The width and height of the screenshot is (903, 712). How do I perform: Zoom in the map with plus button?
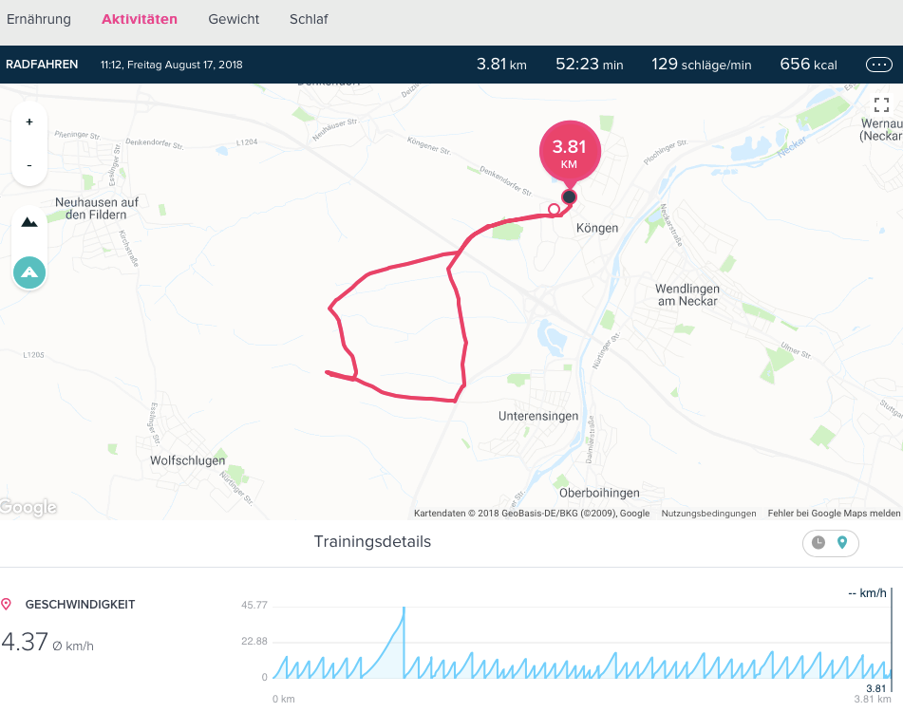point(29,122)
